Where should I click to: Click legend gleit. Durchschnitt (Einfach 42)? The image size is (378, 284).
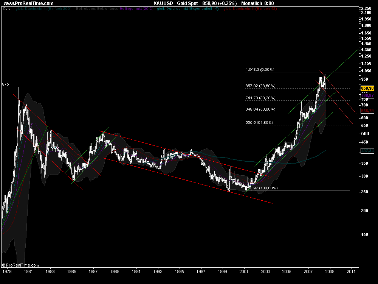(250, 8)
